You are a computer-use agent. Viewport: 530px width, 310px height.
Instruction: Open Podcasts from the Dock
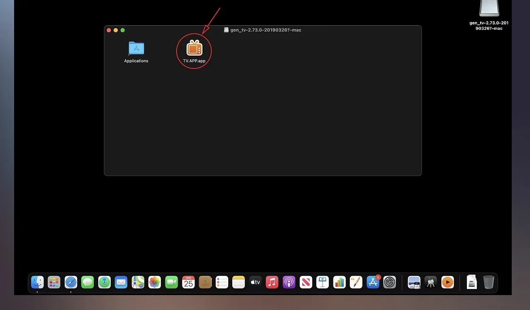coord(289,282)
